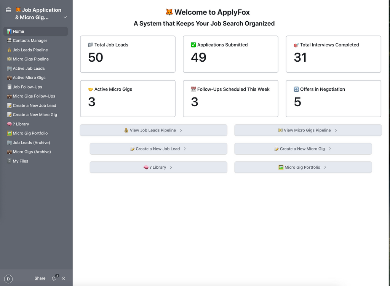
Task: Click the Total Interviews Completed label
Action: click(x=329, y=45)
